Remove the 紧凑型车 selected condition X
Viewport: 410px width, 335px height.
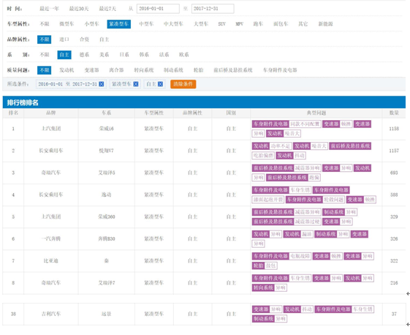tap(136, 84)
